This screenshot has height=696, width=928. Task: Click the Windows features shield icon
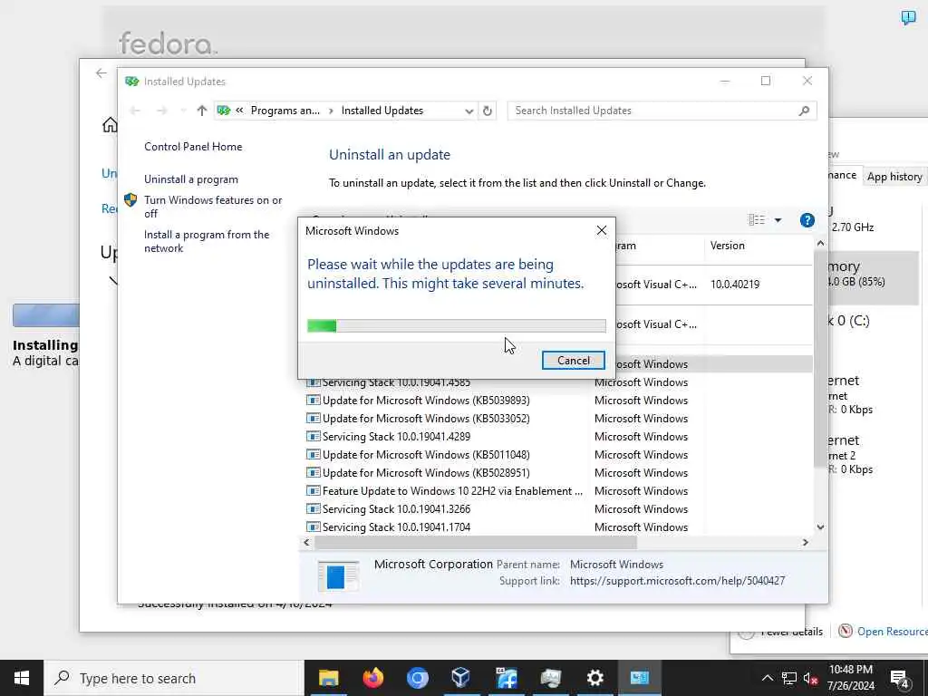coord(130,200)
